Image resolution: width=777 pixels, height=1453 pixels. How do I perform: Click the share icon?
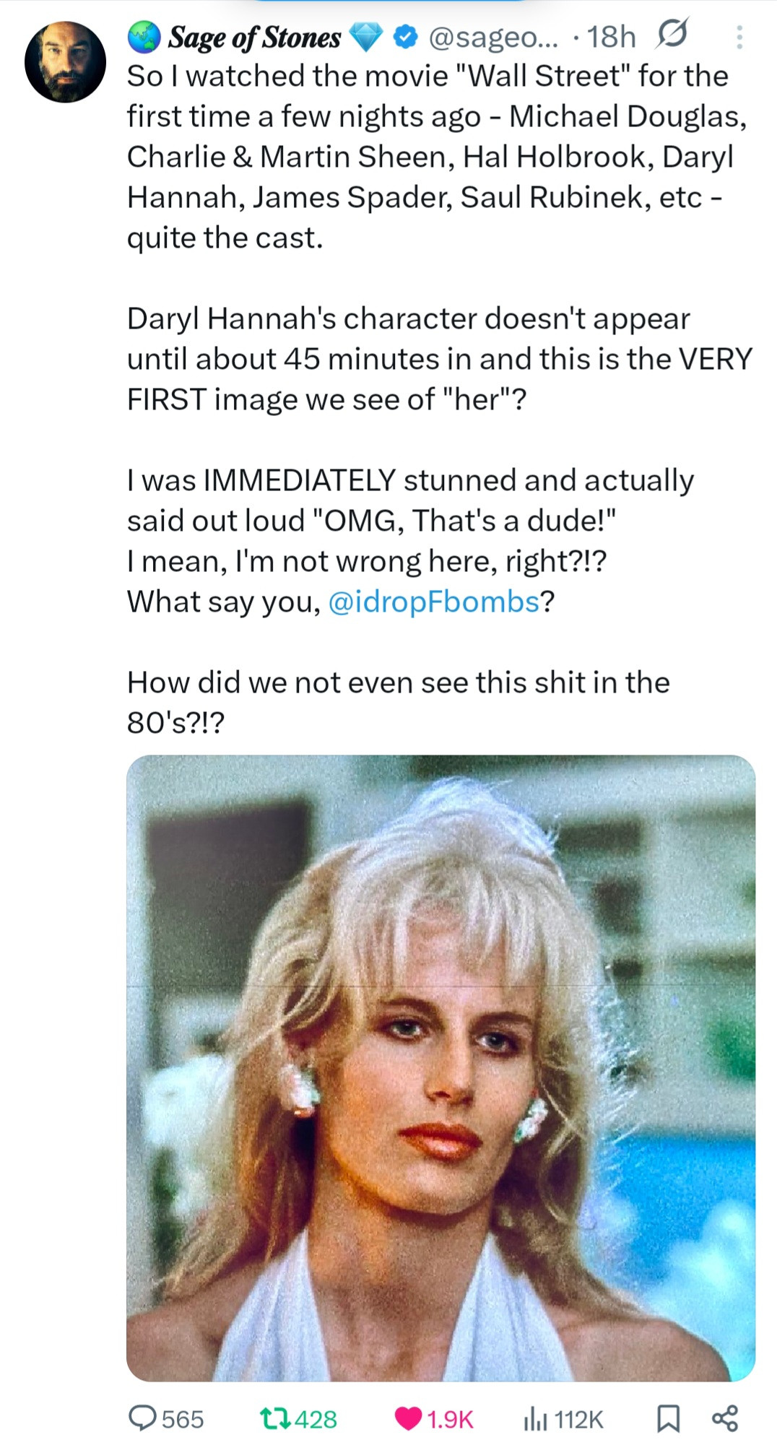click(725, 1418)
